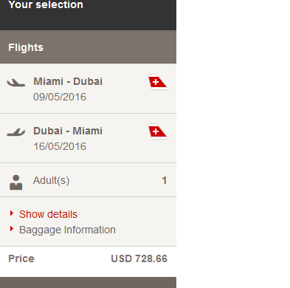Image resolution: width=290 pixels, height=288 pixels.
Task: Click the return date 16/05/2016
Action: [x=60, y=146]
